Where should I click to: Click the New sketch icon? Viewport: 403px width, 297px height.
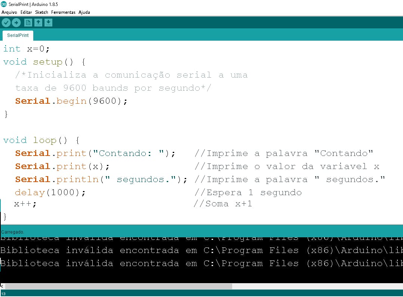(28, 22)
